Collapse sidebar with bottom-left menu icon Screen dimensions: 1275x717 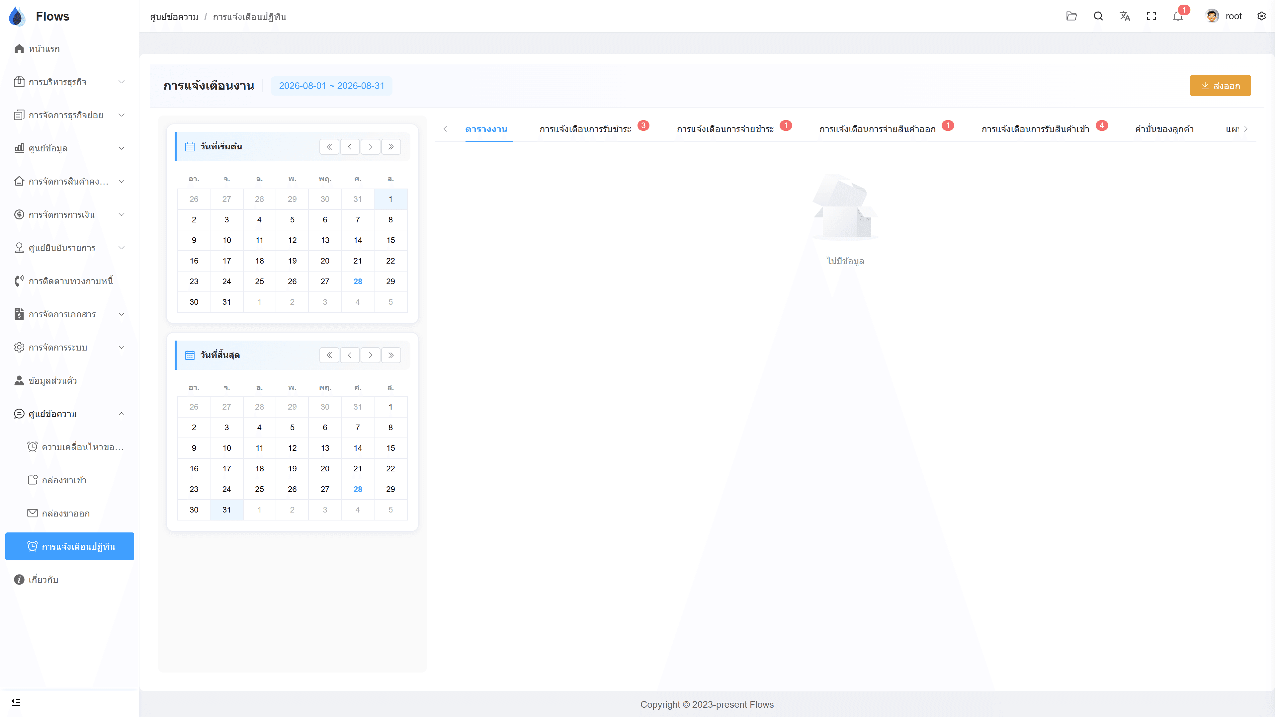16,702
